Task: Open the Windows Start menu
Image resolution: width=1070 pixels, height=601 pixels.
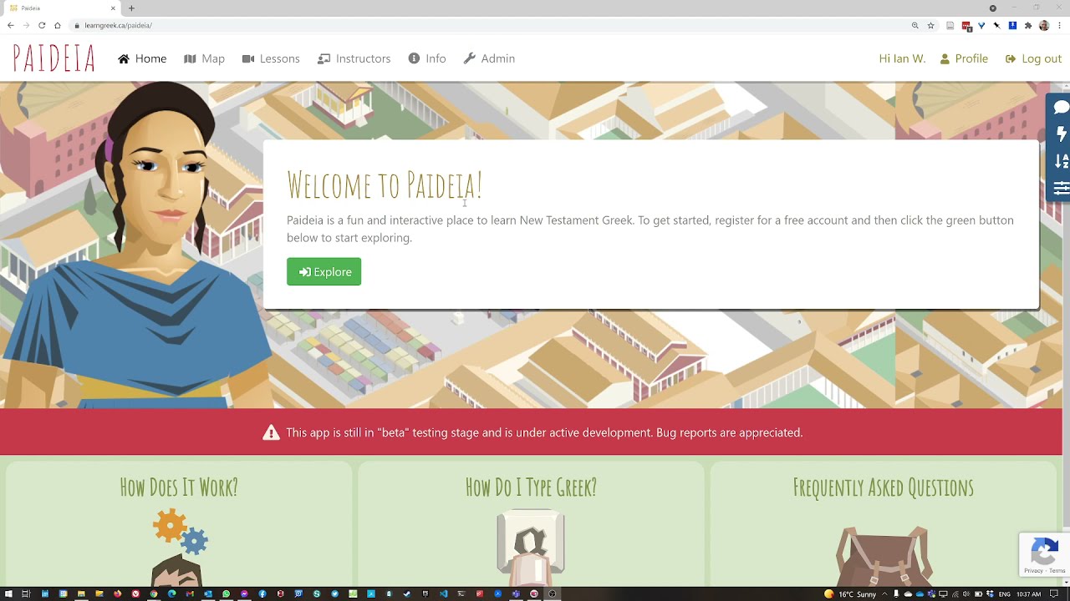Action: (x=8, y=594)
